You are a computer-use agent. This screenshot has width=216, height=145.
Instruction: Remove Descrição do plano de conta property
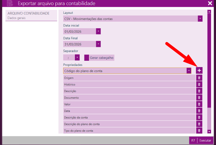(x=199, y=124)
